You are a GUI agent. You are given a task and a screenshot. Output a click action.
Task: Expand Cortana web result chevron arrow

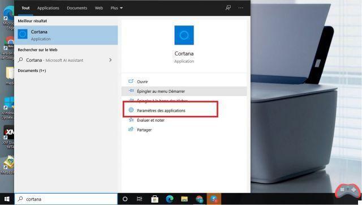110,60
